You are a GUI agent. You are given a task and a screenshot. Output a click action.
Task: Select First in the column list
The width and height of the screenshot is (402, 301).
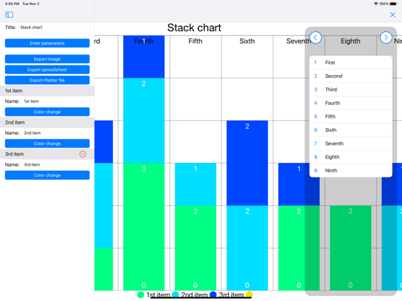tap(351, 63)
